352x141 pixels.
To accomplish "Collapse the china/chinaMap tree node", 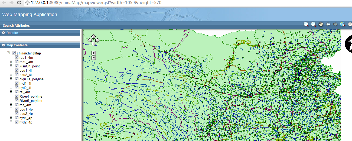I will pos(8,53).
